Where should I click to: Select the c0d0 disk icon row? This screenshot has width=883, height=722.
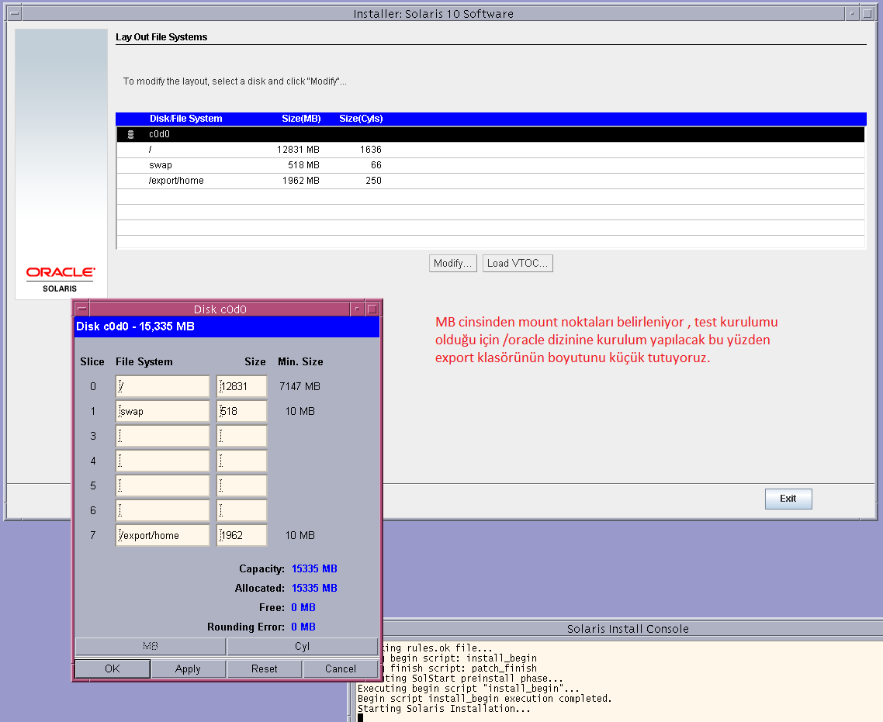[130, 134]
